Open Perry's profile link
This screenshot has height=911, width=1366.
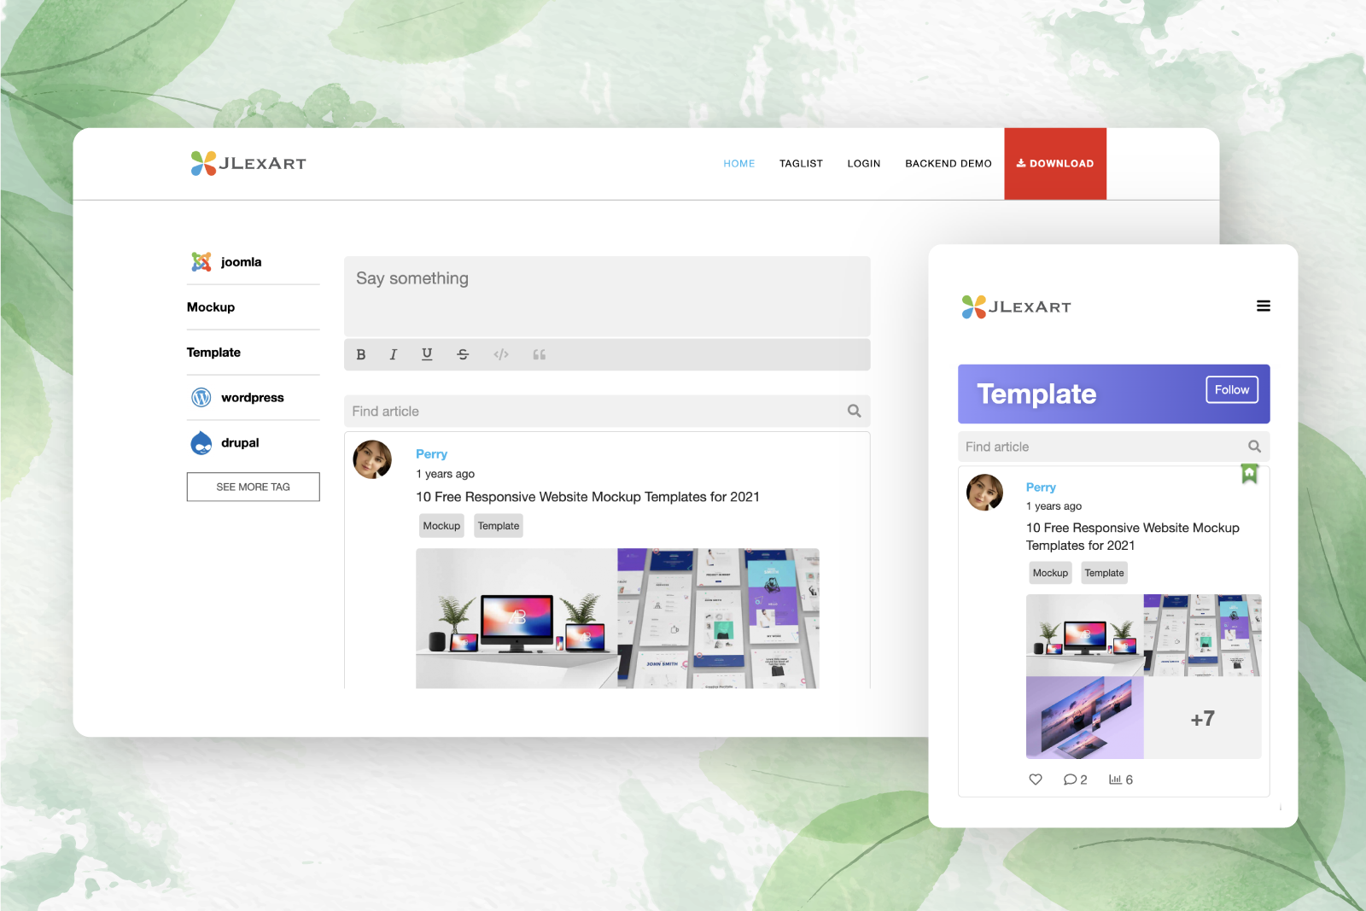431,453
